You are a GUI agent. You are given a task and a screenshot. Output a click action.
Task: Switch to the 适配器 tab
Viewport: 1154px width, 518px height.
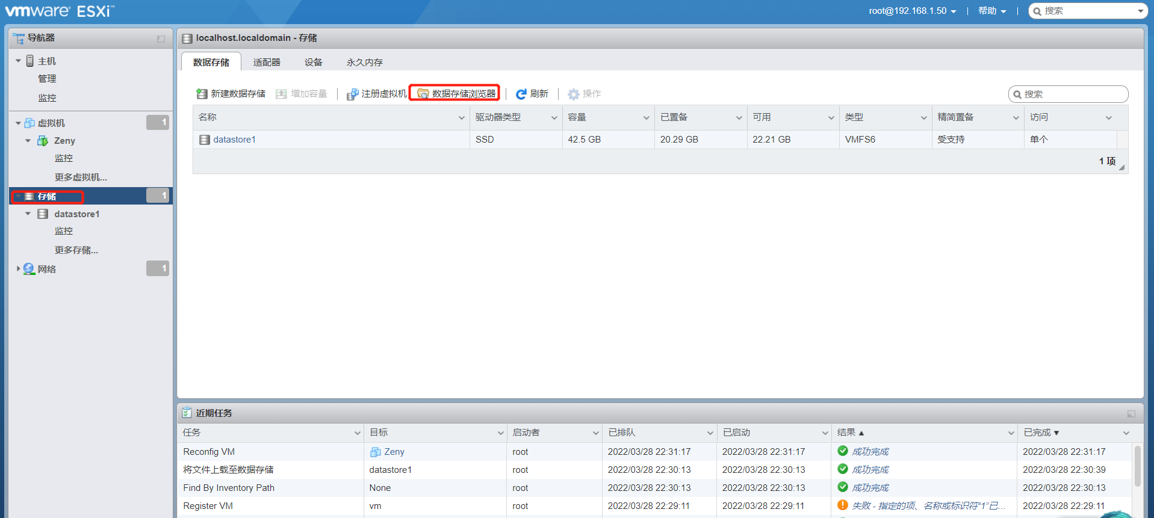pyautogui.click(x=267, y=62)
